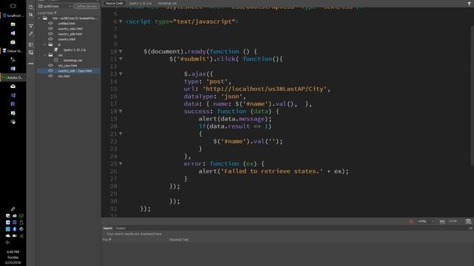Collapse the brace block at line 21
The width and height of the screenshot is (474, 266).
pos(121,134)
